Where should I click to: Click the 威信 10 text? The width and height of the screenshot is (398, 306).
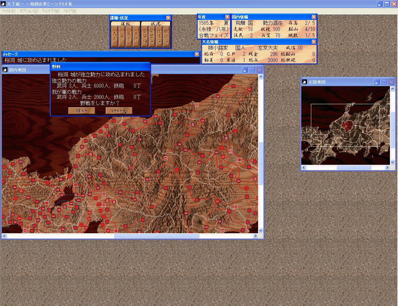(294, 48)
